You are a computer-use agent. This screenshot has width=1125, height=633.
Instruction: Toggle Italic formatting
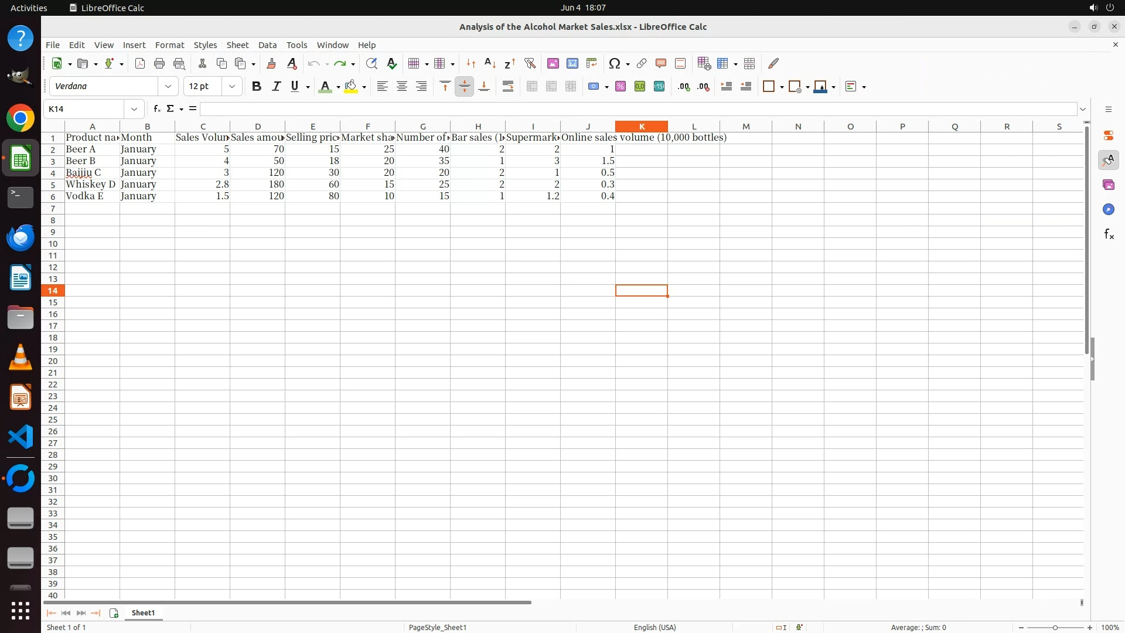276,87
